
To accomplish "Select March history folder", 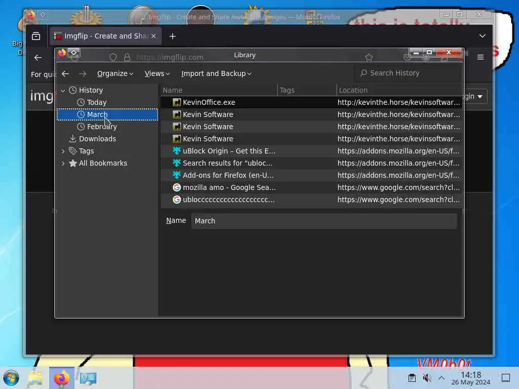I will pyautogui.click(x=107, y=114).
